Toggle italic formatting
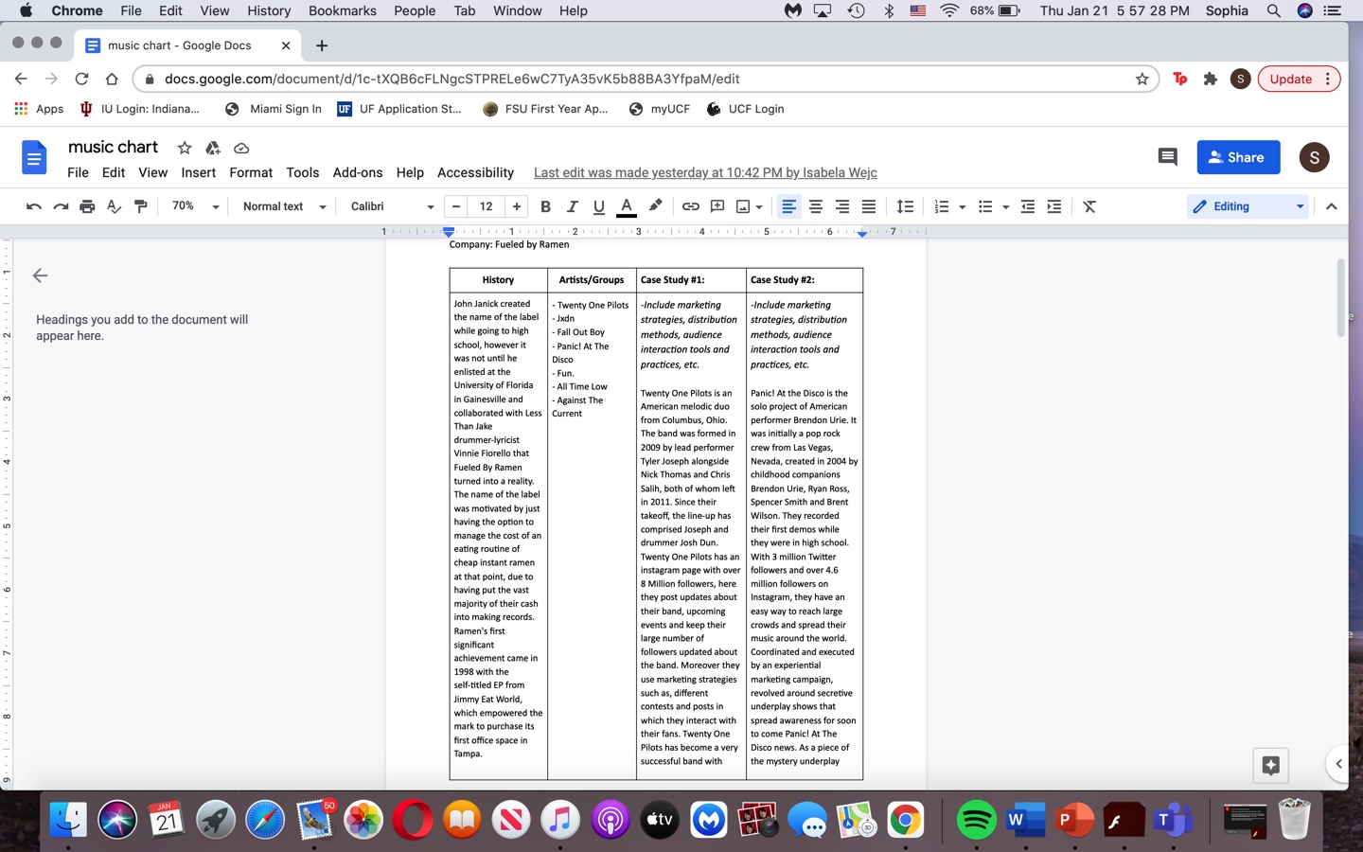Viewport: 1363px width, 852px height. 572,206
